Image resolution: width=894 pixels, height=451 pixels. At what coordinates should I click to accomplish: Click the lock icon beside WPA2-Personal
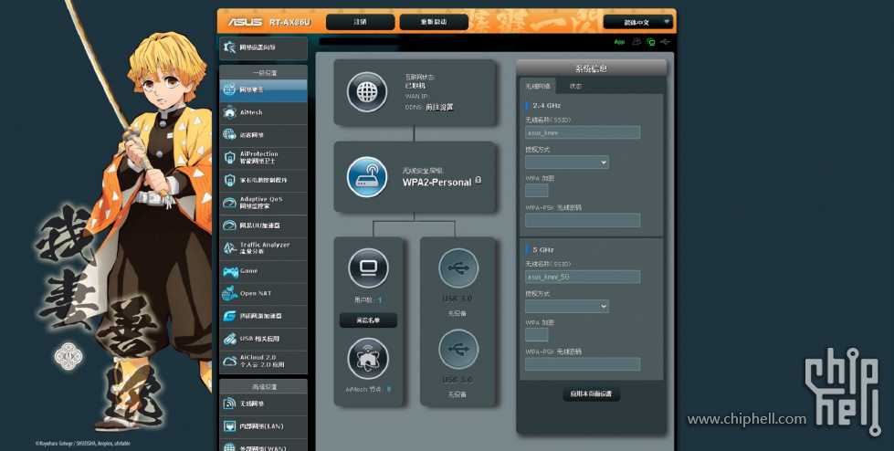coord(479,181)
